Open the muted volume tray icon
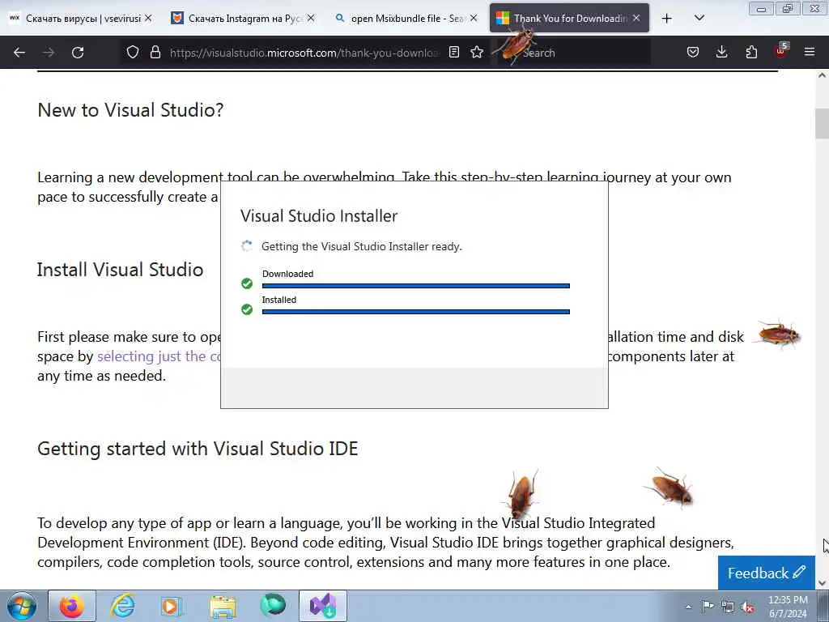The height and width of the screenshot is (622, 829). coord(747,607)
